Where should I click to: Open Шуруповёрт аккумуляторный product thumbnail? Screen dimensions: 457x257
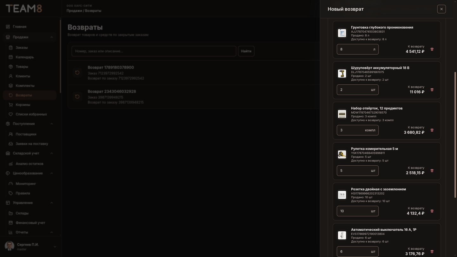[x=342, y=74]
